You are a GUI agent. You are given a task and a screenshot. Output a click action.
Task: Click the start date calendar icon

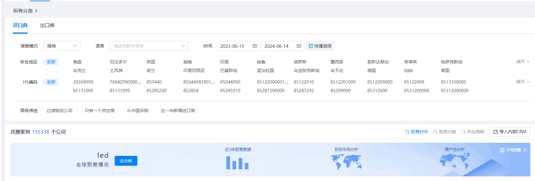[x=254, y=46]
